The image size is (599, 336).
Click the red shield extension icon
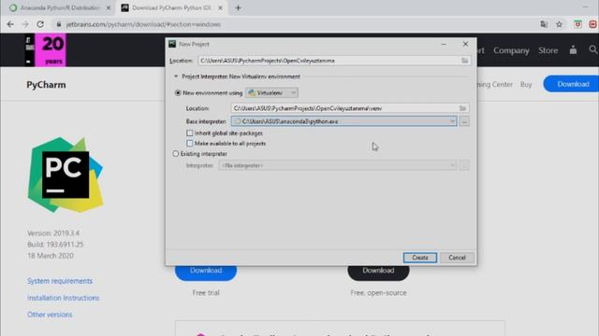577,24
